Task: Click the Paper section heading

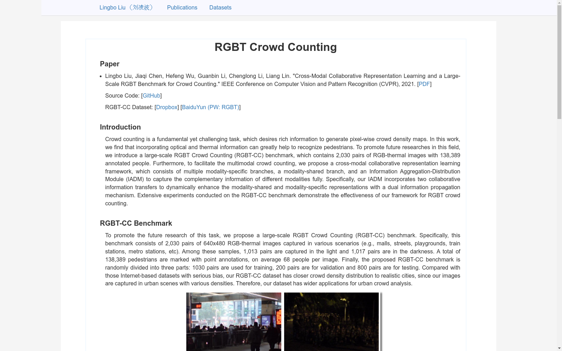Action: click(109, 64)
